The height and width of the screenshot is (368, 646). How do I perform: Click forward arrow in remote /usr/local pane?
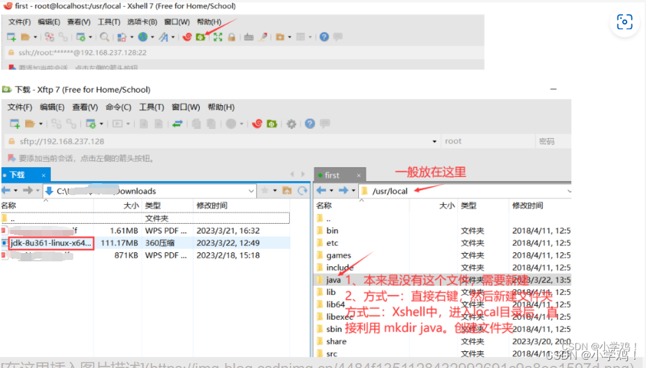click(343, 190)
